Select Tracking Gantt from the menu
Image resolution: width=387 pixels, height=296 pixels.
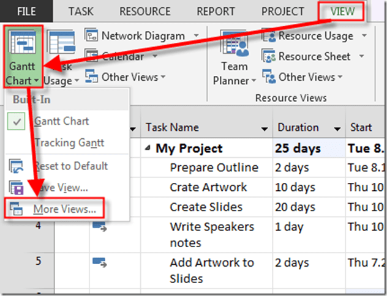click(69, 142)
